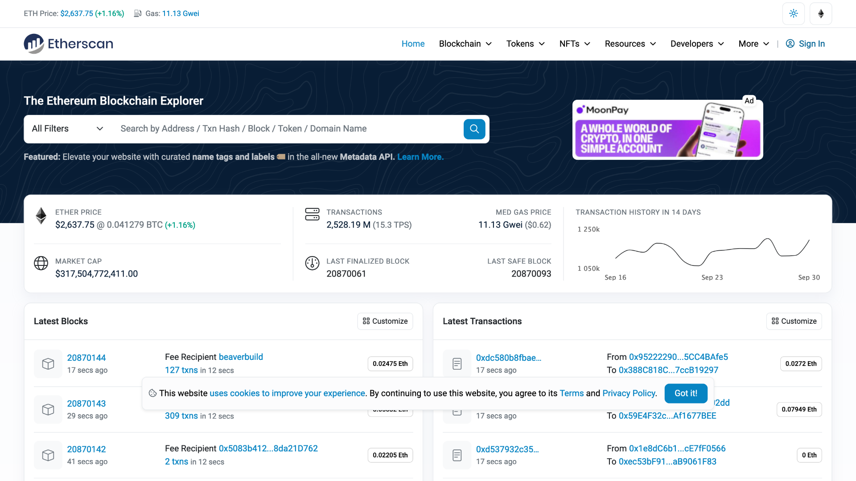Go to the Home tab
The image size is (856, 481).
(413, 44)
